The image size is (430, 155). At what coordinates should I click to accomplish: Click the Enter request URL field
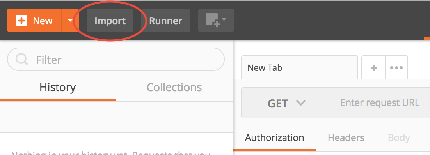coord(381,103)
